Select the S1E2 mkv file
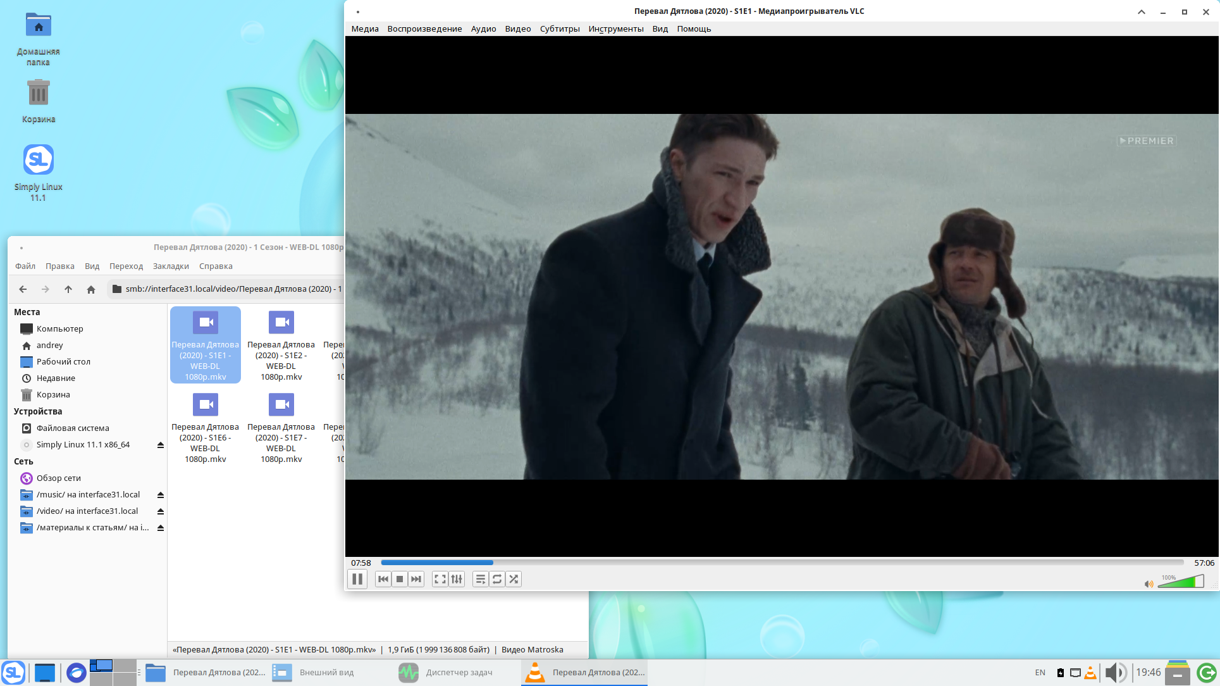Image resolution: width=1220 pixels, height=686 pixels. click(281, 346)
